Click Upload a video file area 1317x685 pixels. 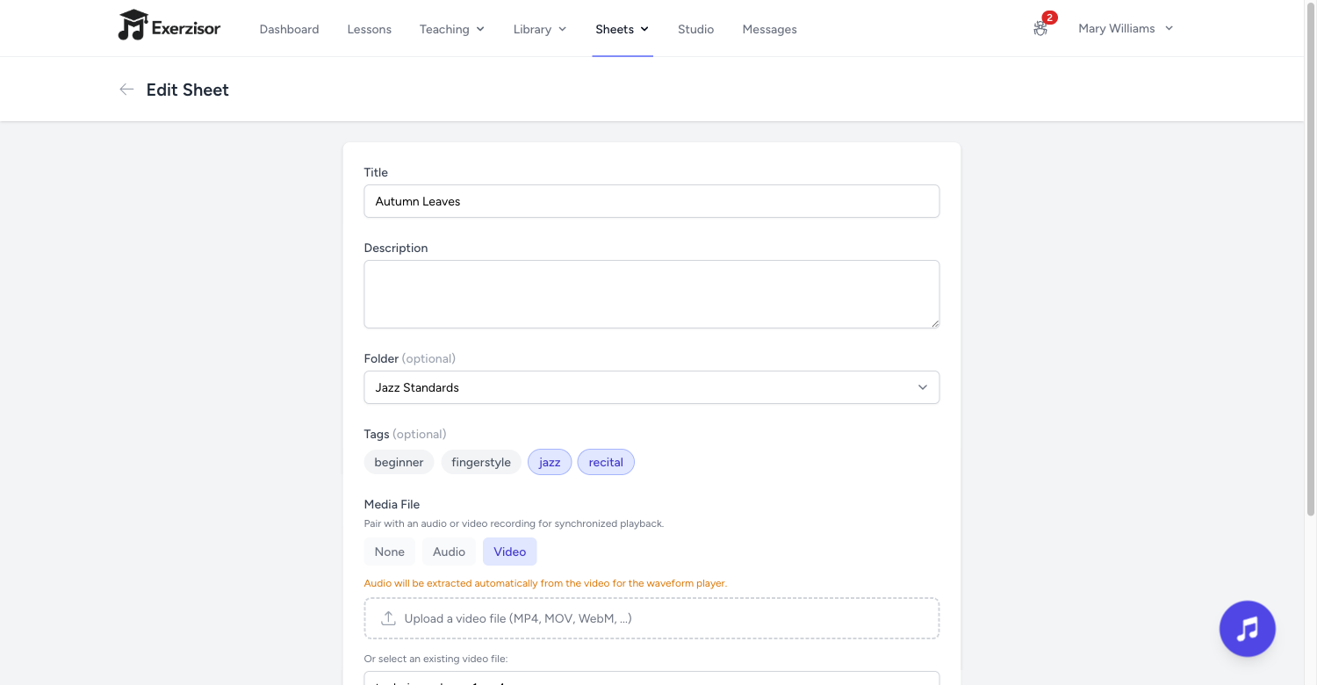pyautogui.click(x=651, y=618)
